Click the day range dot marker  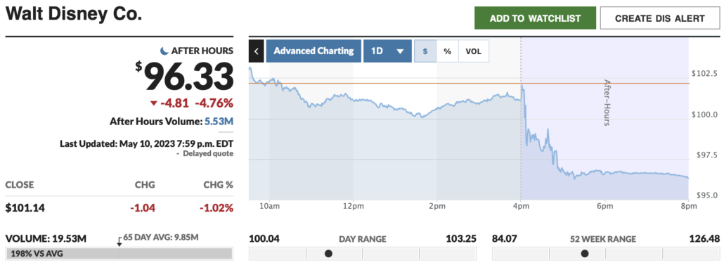[328, 254]
